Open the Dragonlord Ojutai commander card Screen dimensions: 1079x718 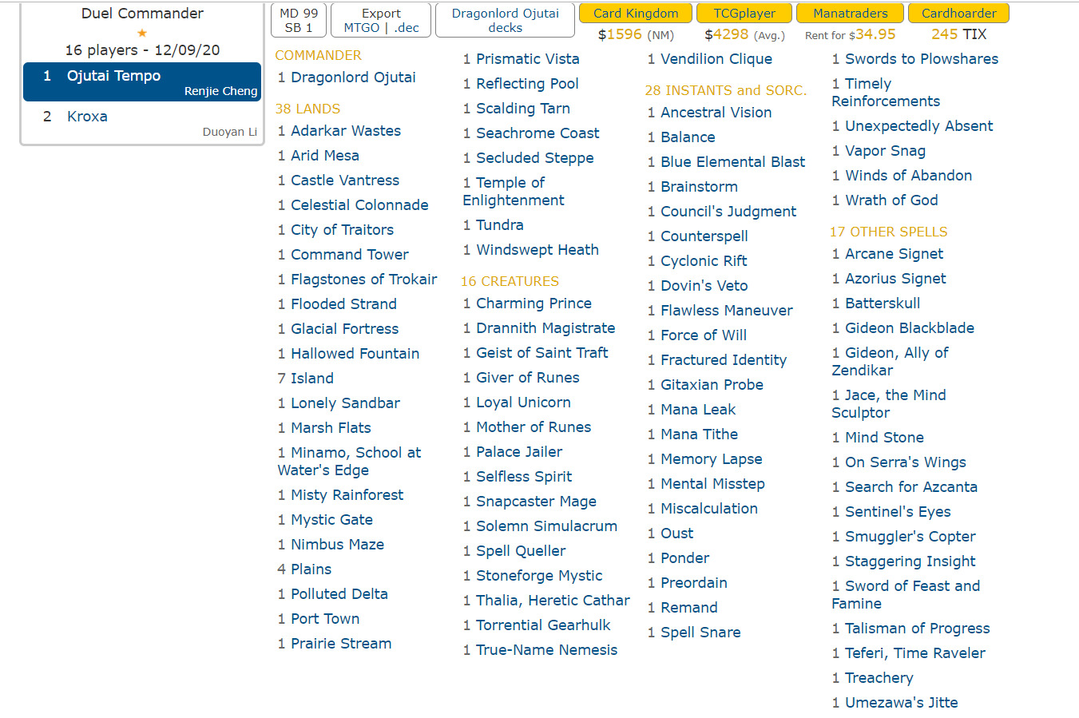[353, 77]
